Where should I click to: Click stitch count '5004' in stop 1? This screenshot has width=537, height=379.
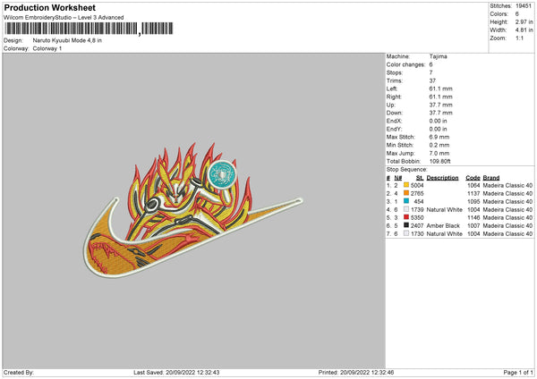417,185
